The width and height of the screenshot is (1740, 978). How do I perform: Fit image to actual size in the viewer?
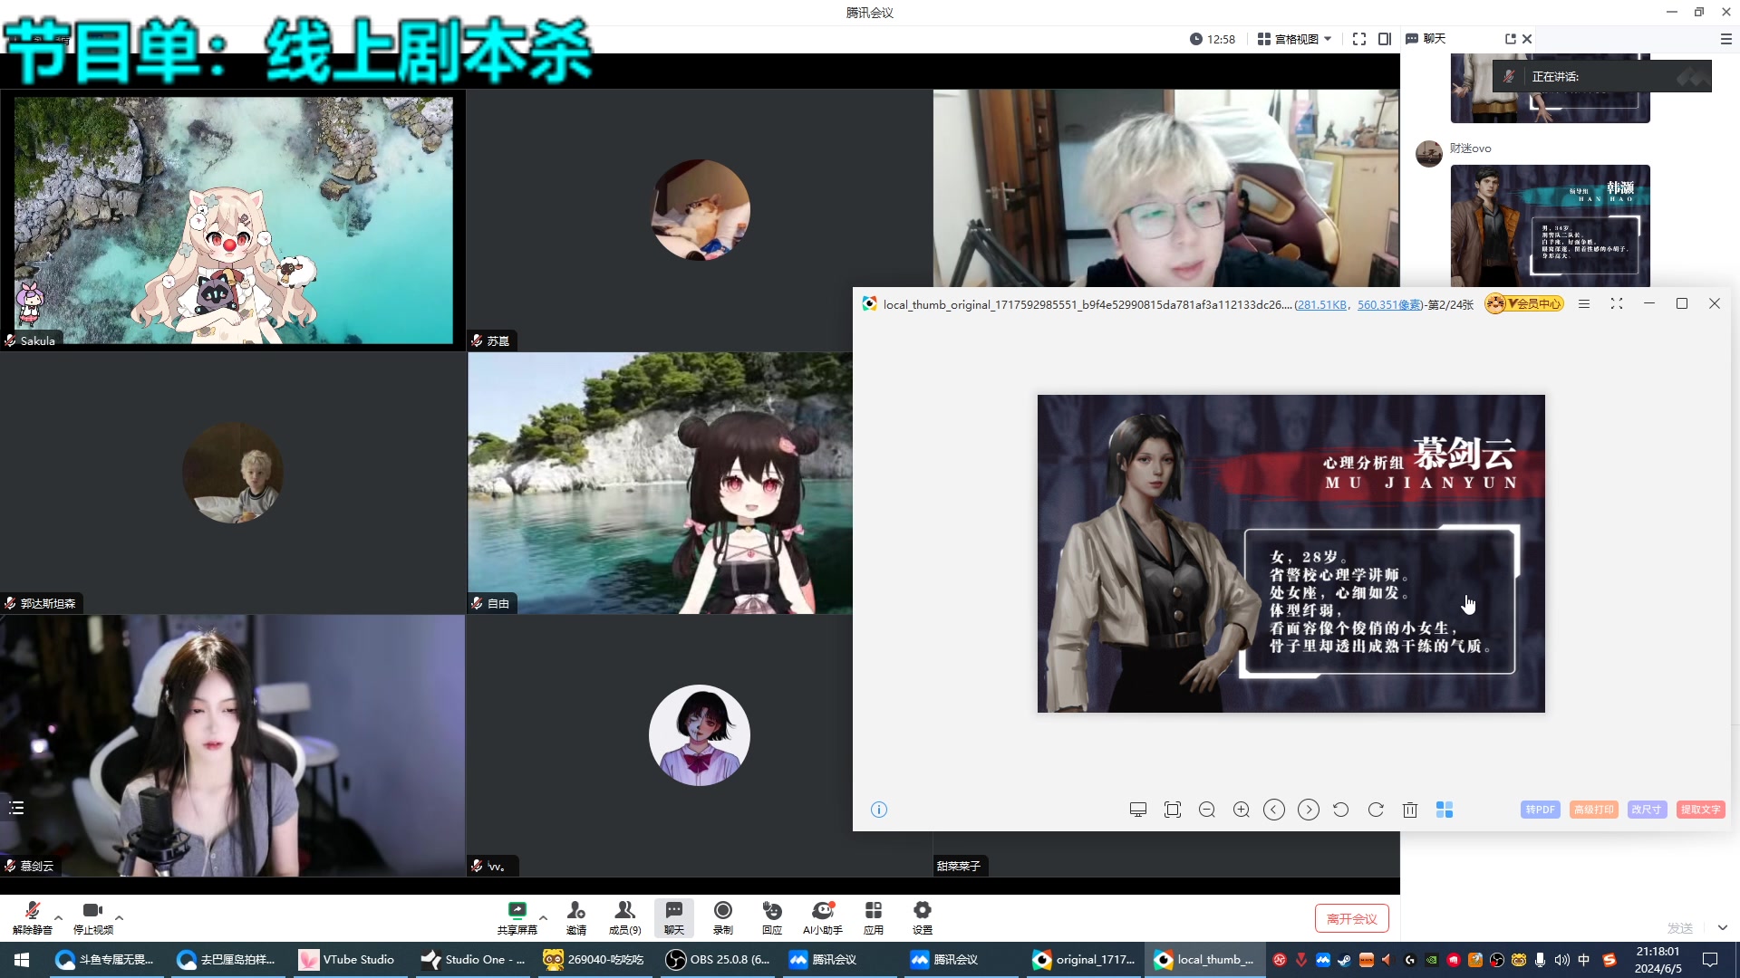tap(1173, 810)
